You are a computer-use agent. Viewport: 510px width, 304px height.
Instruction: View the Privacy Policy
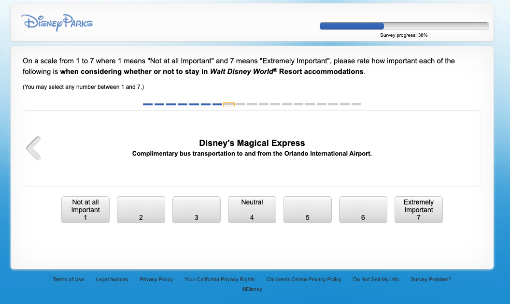(x=156, y=279)
